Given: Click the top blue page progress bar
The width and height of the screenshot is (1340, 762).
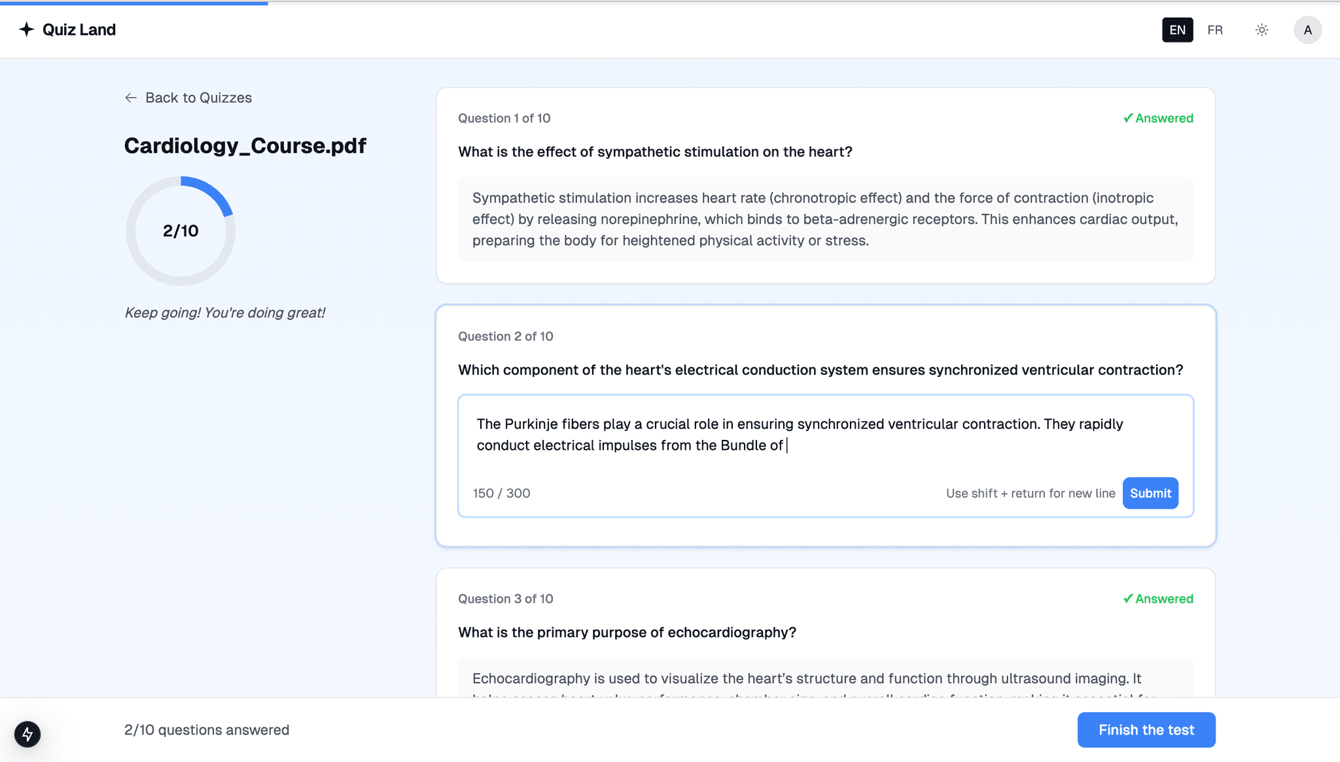Looking at the screenshot, I should (x=133, y=3).
